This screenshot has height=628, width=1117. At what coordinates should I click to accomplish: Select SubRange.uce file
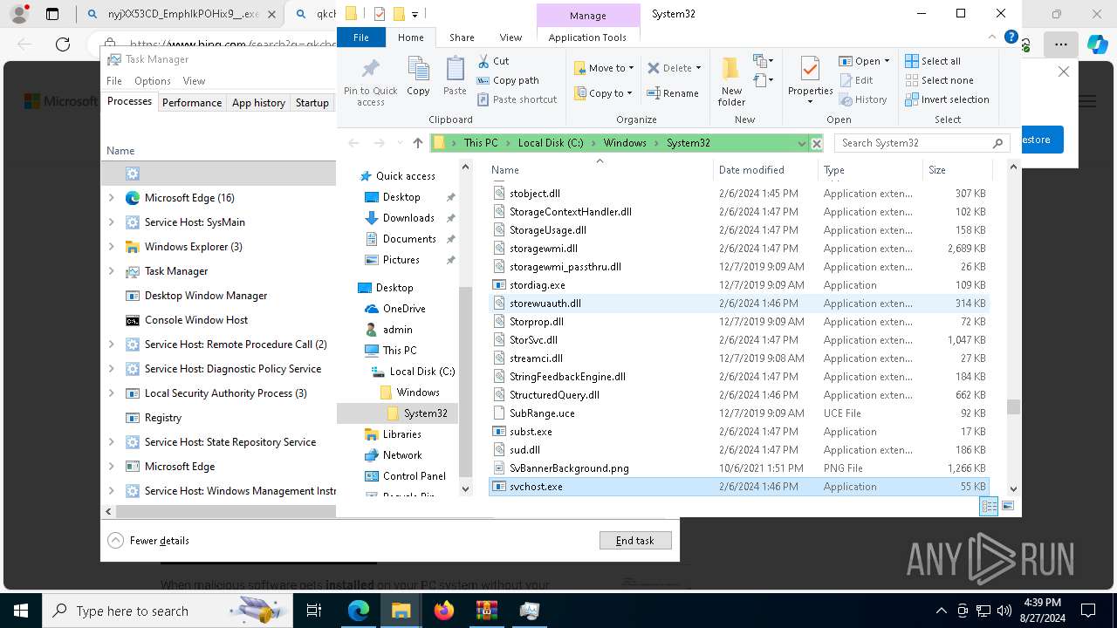point(738,413)
